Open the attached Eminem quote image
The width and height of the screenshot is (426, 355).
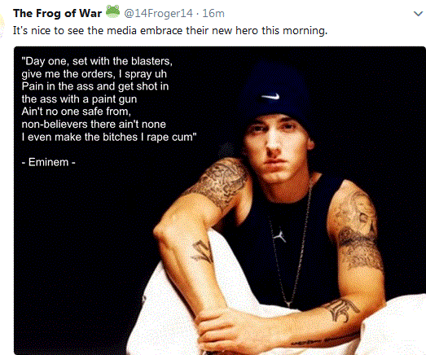tap(220, 200)
